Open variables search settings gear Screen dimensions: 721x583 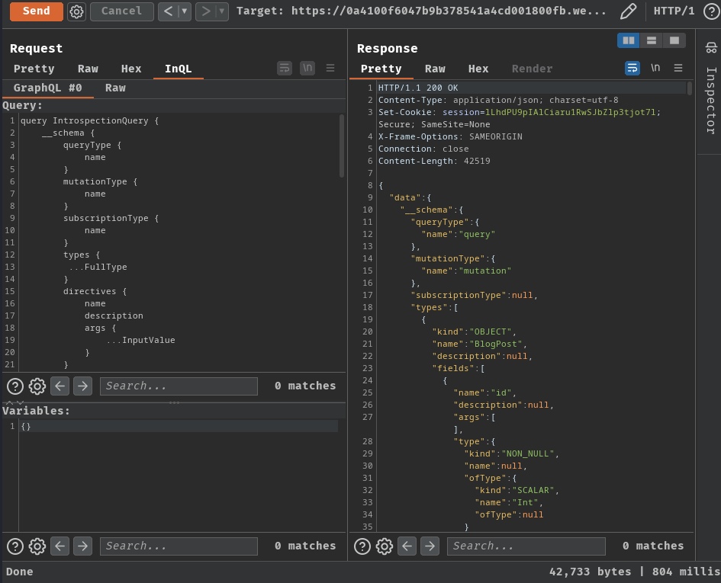[x=37, y=546]
